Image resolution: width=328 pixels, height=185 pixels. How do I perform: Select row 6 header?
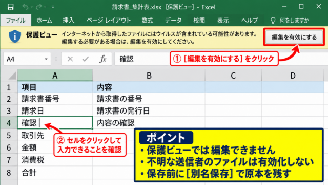(x=9, y=147)
